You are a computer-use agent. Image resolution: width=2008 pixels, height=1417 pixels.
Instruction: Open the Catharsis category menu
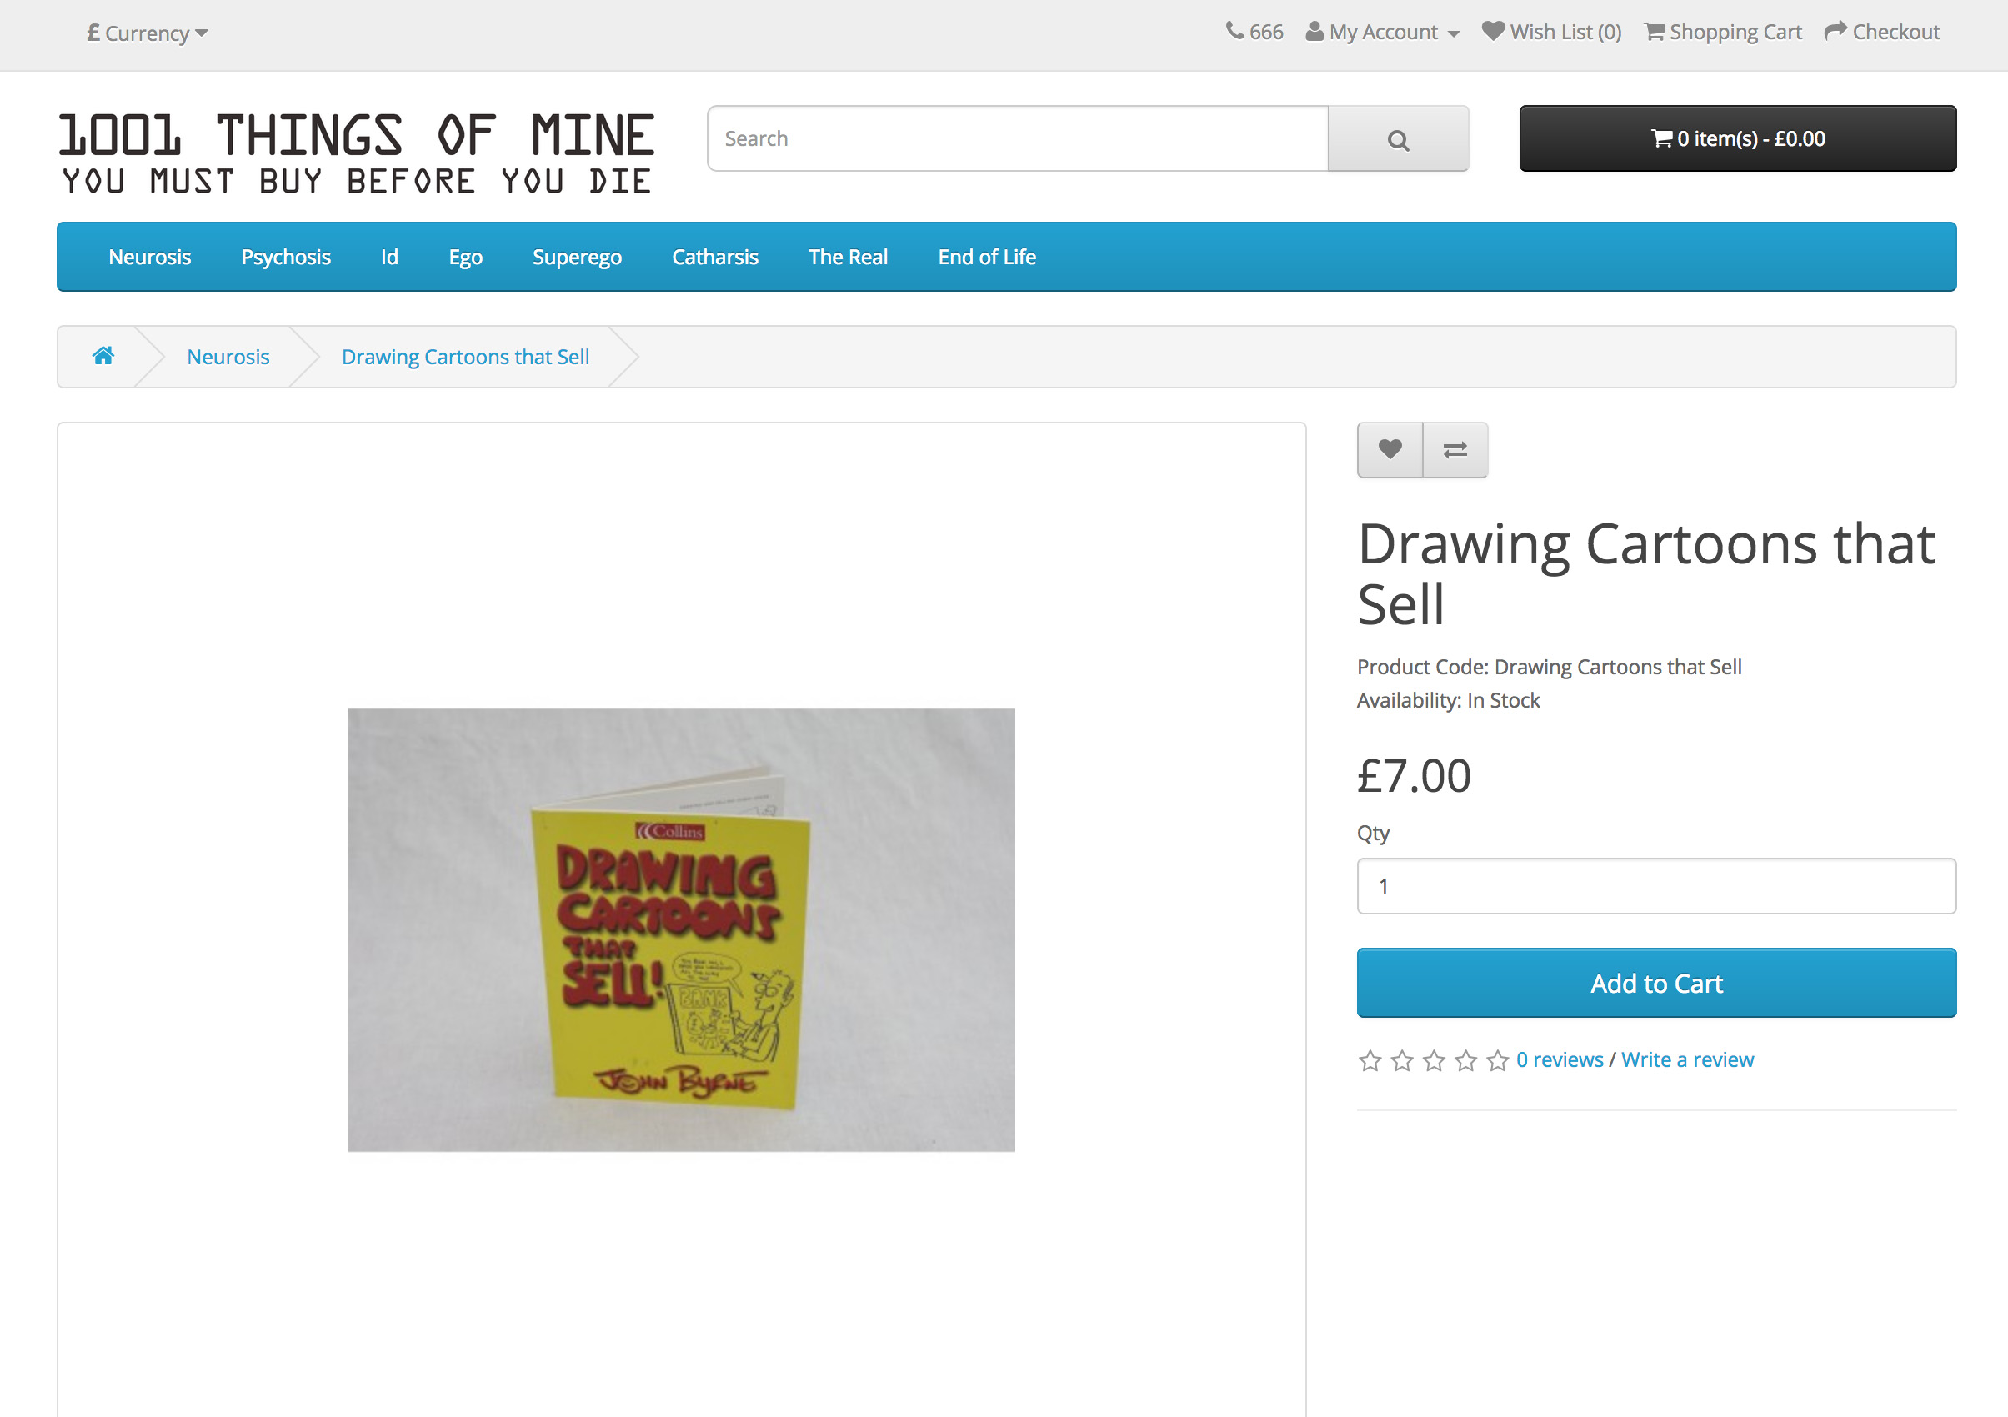click(714, 258)
